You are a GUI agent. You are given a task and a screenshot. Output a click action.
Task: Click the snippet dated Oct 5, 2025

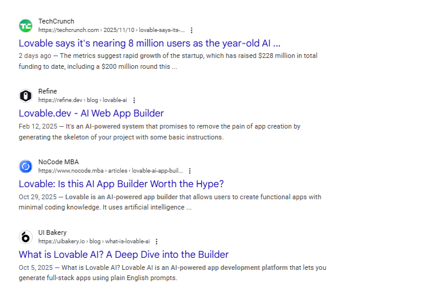click(172, 273)
